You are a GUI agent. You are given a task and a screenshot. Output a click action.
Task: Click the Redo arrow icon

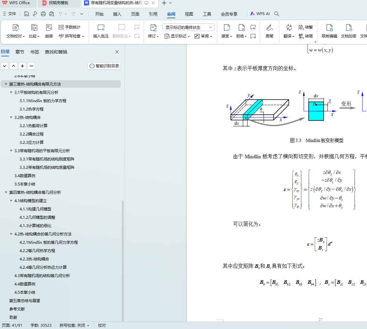73,14
